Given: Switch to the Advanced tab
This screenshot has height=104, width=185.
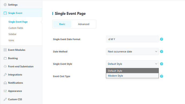Looking at the screenshot, I should point(84,24).
